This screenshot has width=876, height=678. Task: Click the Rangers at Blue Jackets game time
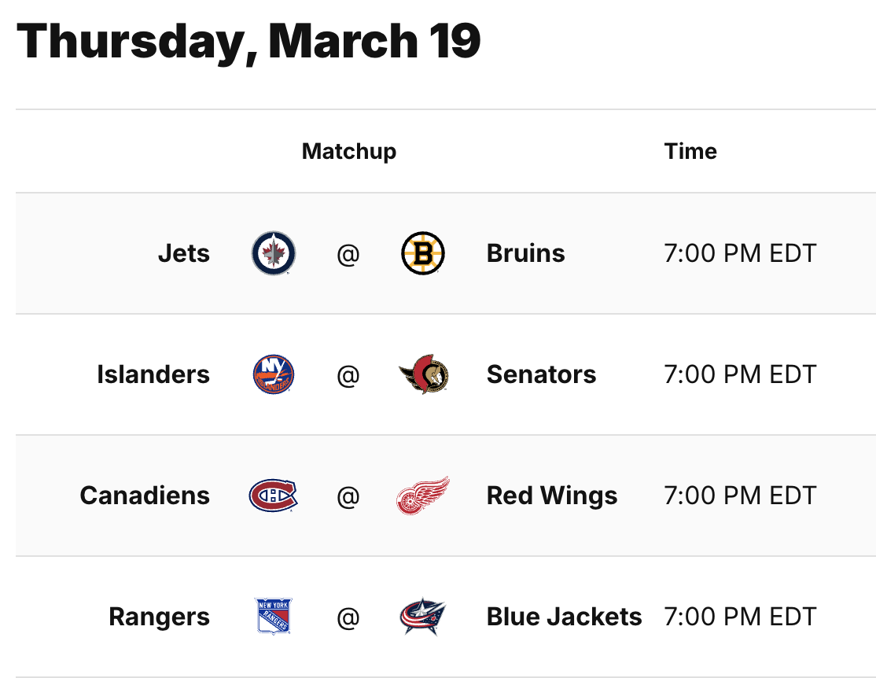coord(740,617)
